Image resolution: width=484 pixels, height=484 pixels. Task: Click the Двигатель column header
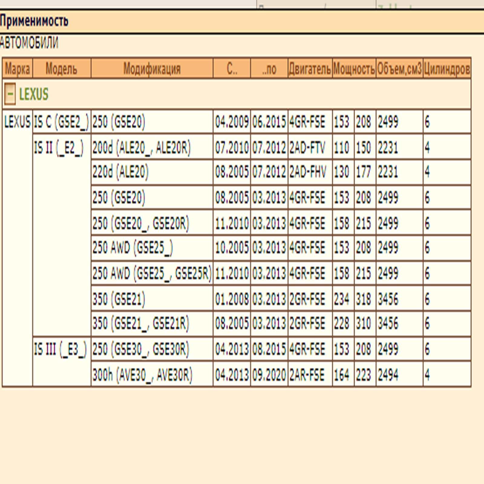[310, 69]
